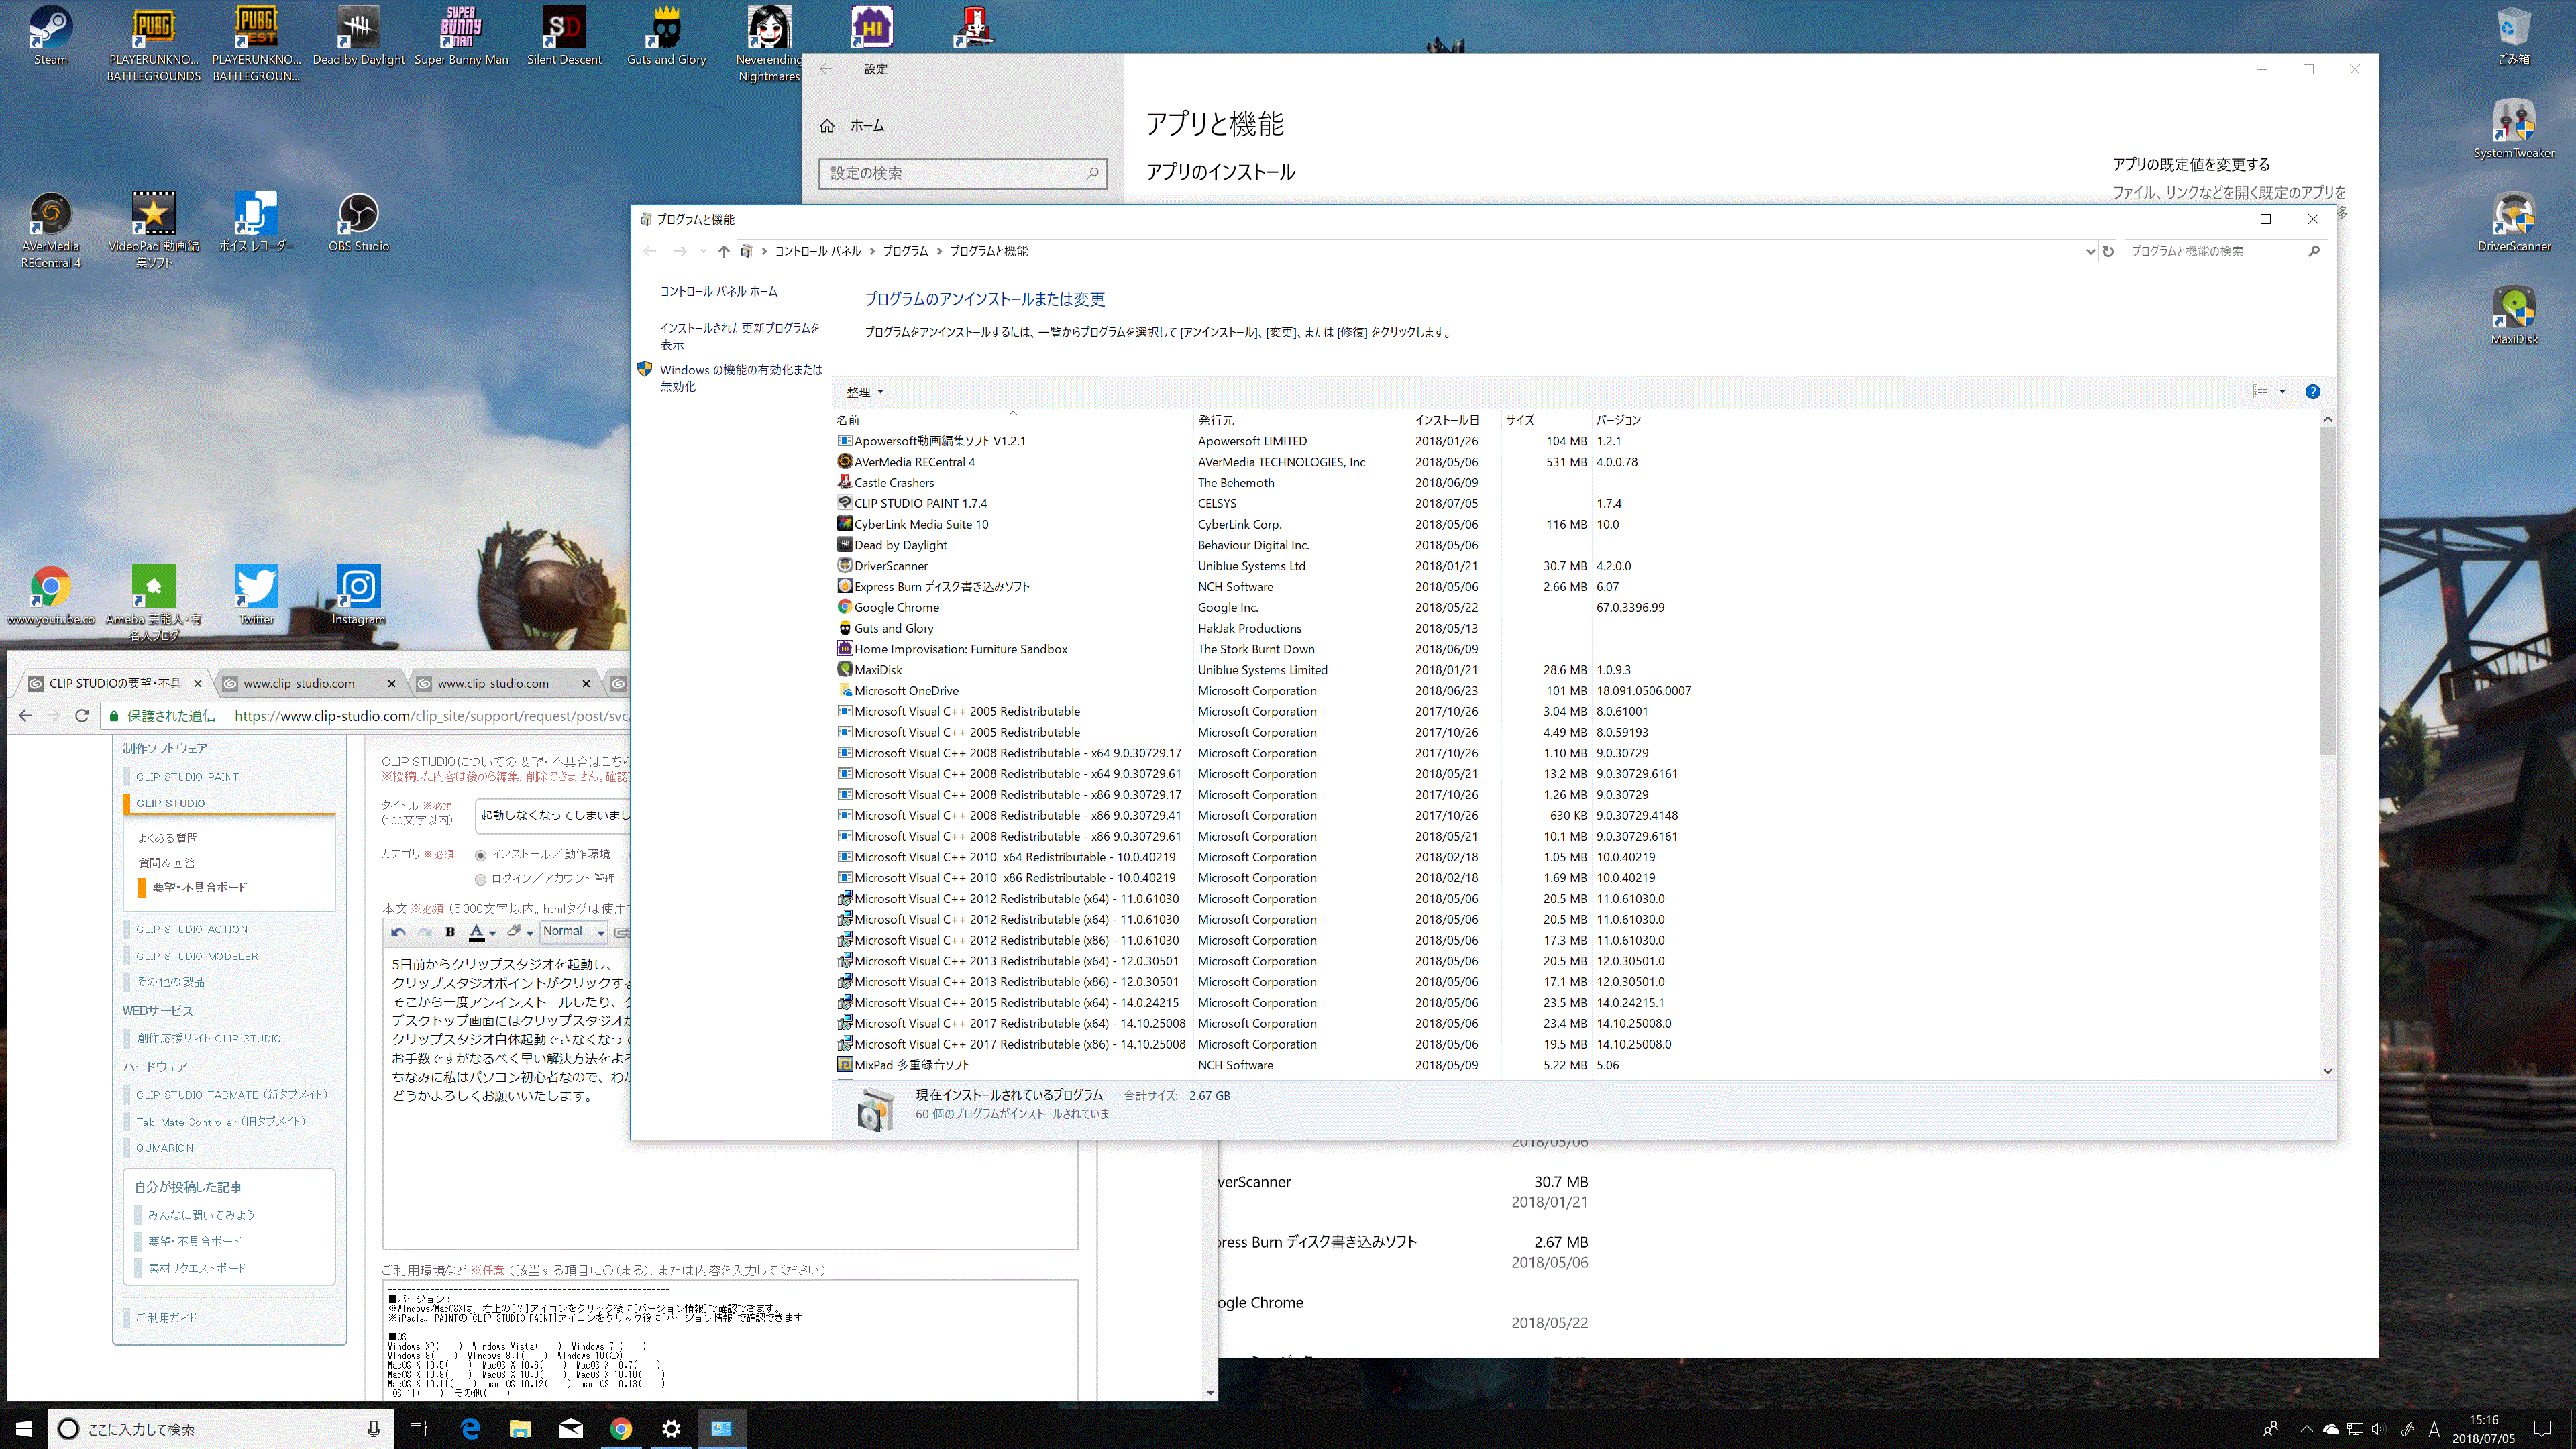Image resolution: width=2576 pixels, height=1449 pixels.
Task: Click the up-arrow button in Programs and Features
Action: pyautogui.click(x=723, y=251)
